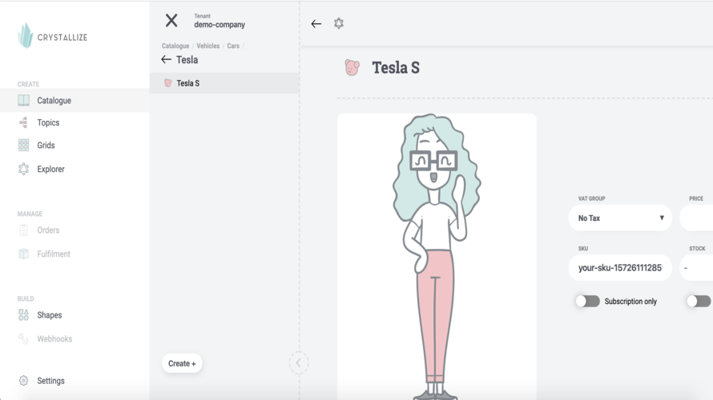The image size is (713, 400).
Task: Follow the Catalogue breadcrumb link
Action: point(175,46)
